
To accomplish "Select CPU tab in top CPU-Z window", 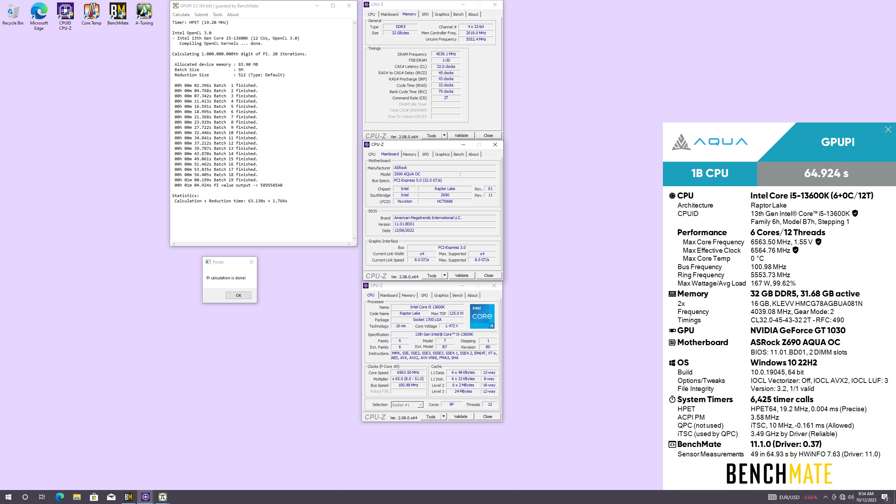I will [x=371, y=14].
